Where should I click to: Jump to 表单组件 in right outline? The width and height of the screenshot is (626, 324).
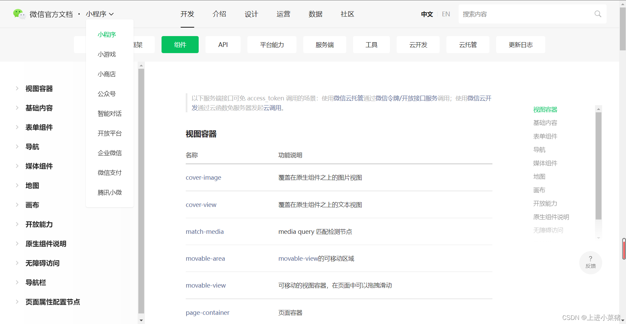[545, 136]
